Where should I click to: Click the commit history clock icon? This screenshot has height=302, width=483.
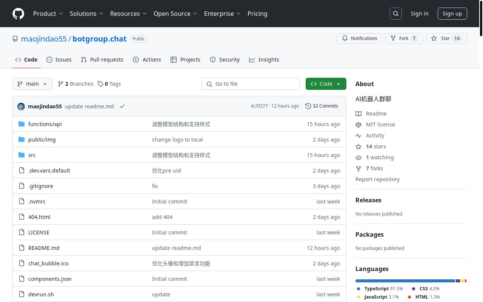(x=308, y=106)
